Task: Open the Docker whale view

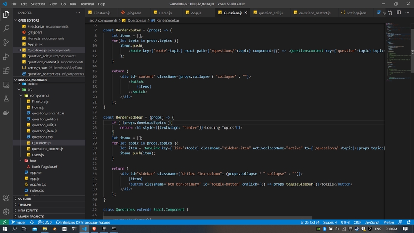Action: click(6, 113)
